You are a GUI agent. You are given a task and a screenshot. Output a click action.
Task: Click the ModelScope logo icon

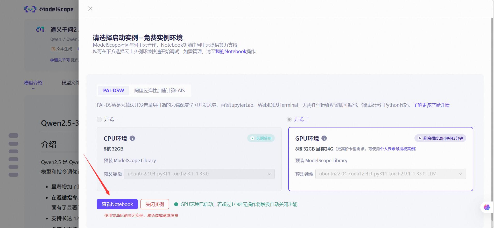[30, 9]
